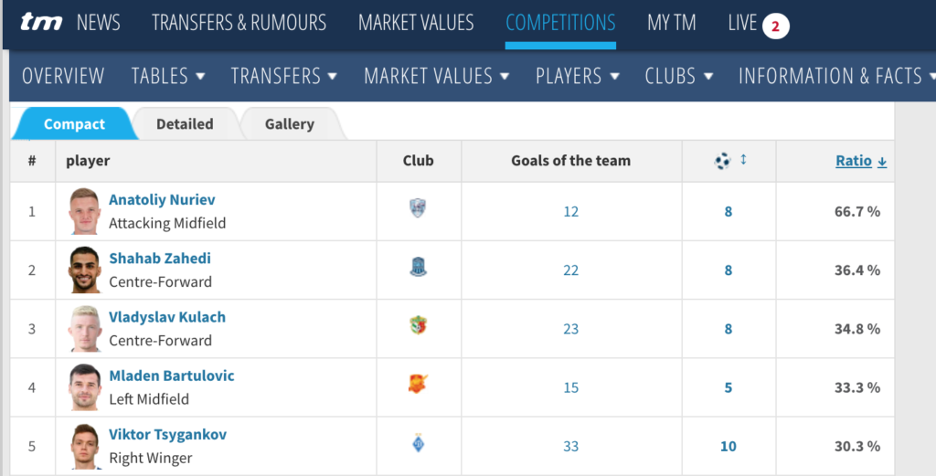Expand the Transfers submenu dropdown
Image resolution: width=936 pixels, height=476 pixels.
[284, 76]
